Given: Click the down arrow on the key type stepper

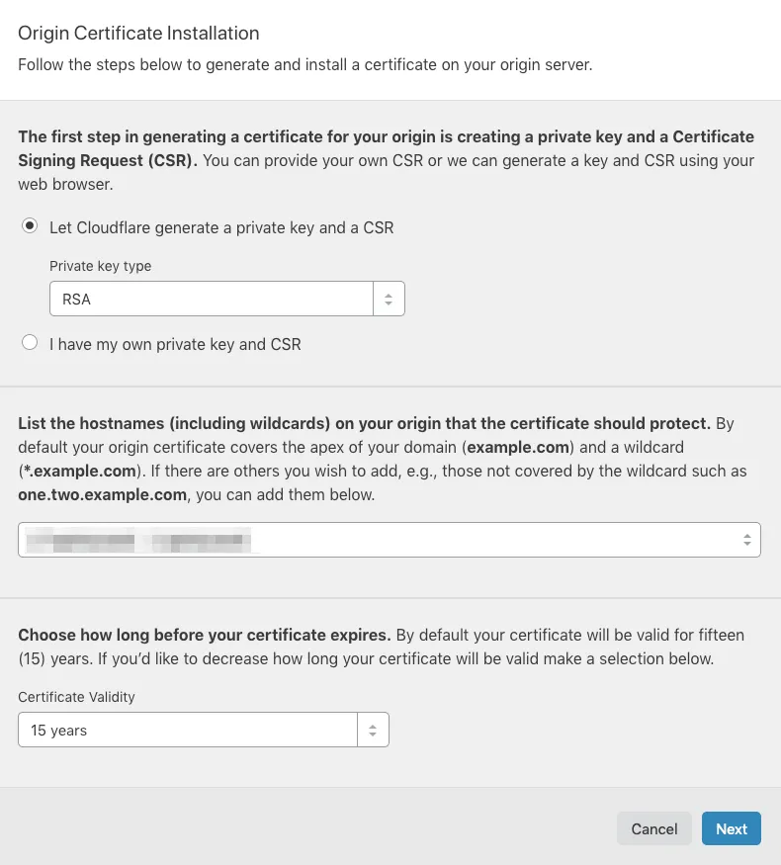Looking at the screenshot, I should (x=387, y=303).
